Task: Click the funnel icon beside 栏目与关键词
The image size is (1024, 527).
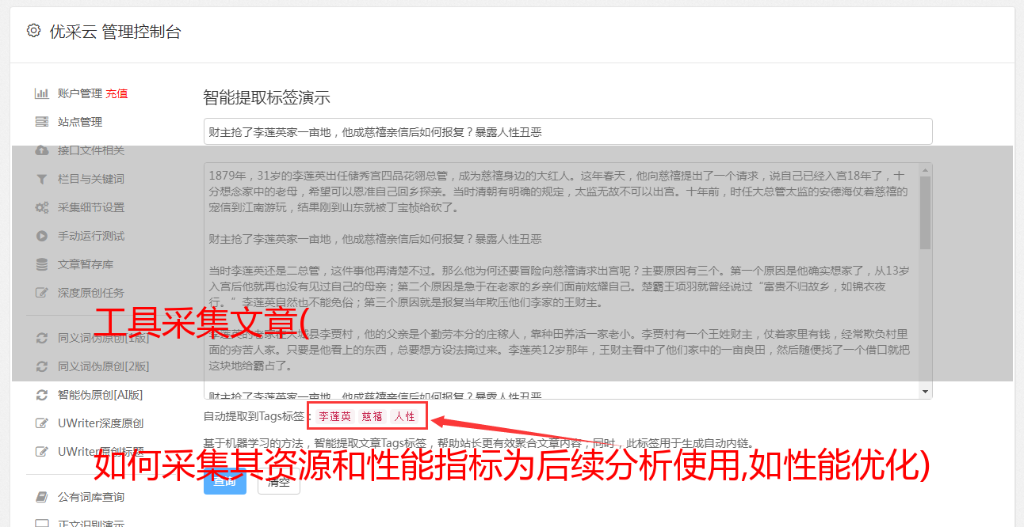Action: (41, 179)
